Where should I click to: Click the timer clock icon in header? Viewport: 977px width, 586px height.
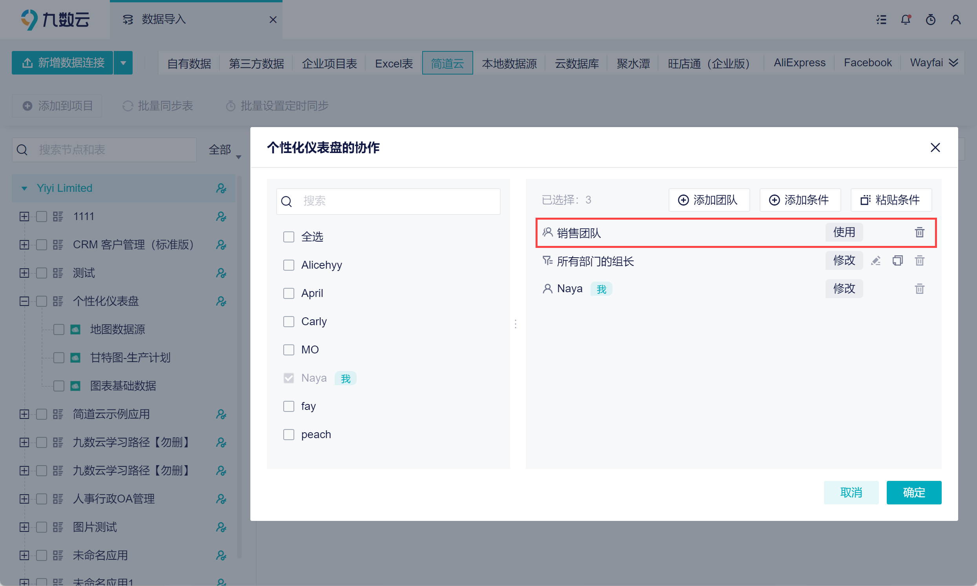pyautogui.click(x=930, y=19)
